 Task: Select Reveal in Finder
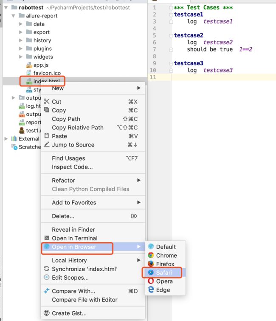73,230
